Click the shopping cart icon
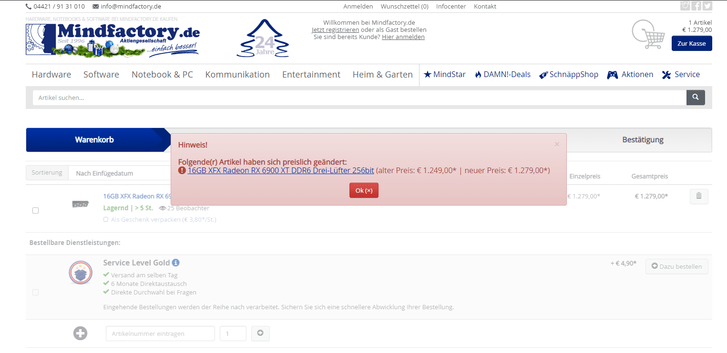Screen dimensions: 727x353 click(x=648, y=34)
